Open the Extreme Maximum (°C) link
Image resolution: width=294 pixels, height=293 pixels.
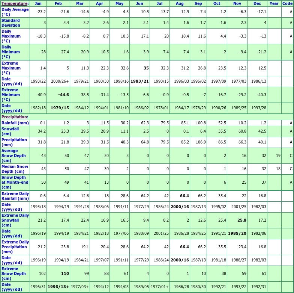(x=11, y=68)
